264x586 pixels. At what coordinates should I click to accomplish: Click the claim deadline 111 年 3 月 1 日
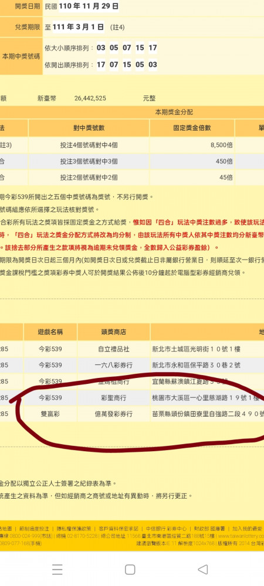79,27
